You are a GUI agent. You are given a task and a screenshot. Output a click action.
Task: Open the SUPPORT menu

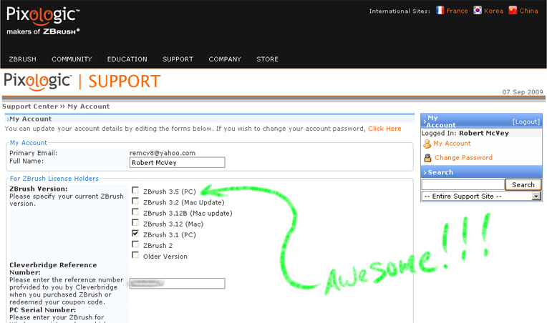tap(178, 59)
